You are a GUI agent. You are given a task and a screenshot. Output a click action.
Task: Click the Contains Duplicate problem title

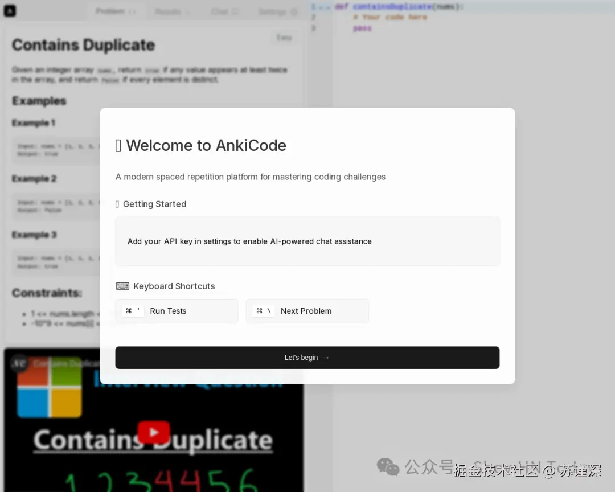pos(83,45)
